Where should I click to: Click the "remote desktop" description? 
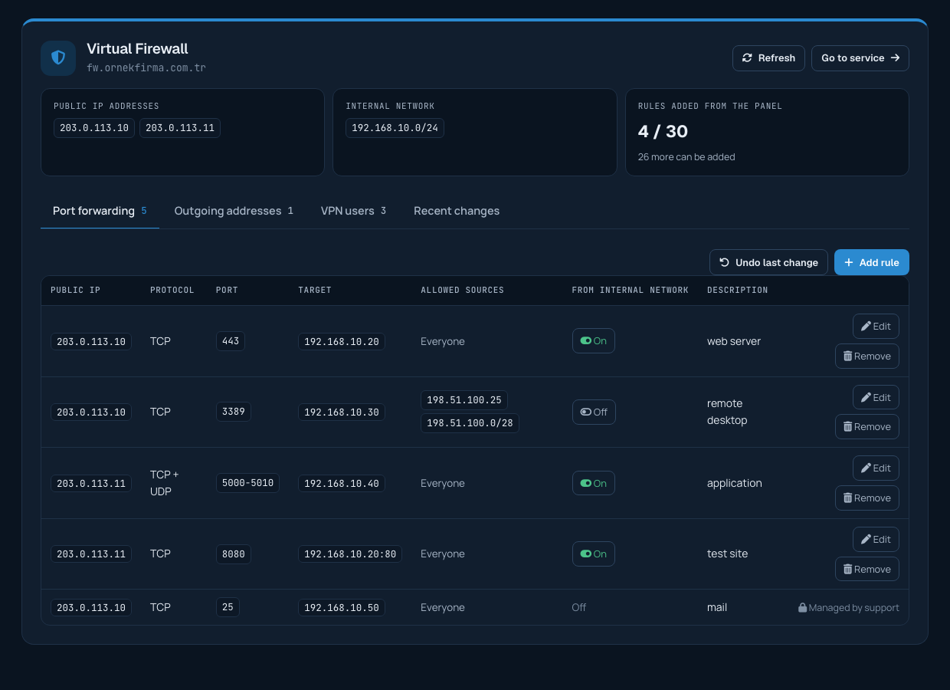tap(727, 412)
